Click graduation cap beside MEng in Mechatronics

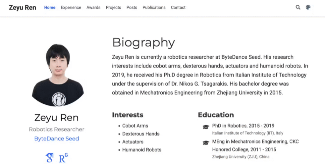pos(206,143)
